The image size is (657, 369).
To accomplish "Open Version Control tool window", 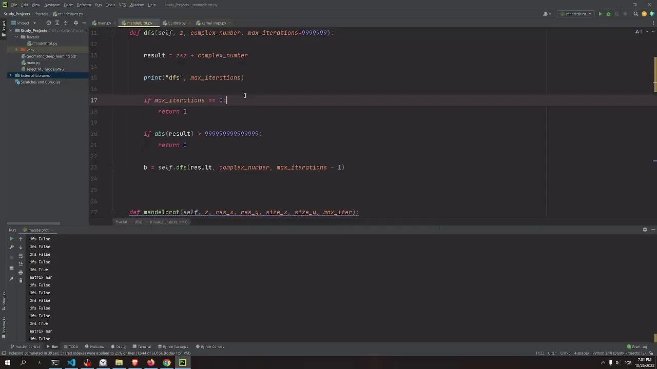I will 25,346.
